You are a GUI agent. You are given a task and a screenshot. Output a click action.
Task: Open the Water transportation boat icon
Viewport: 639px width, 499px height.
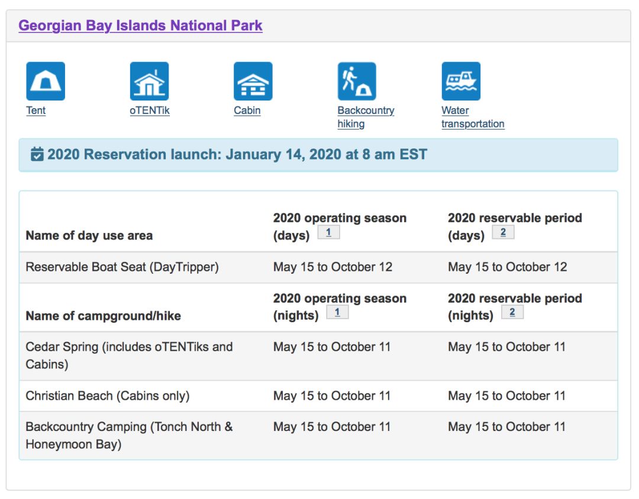pos(461,82)
